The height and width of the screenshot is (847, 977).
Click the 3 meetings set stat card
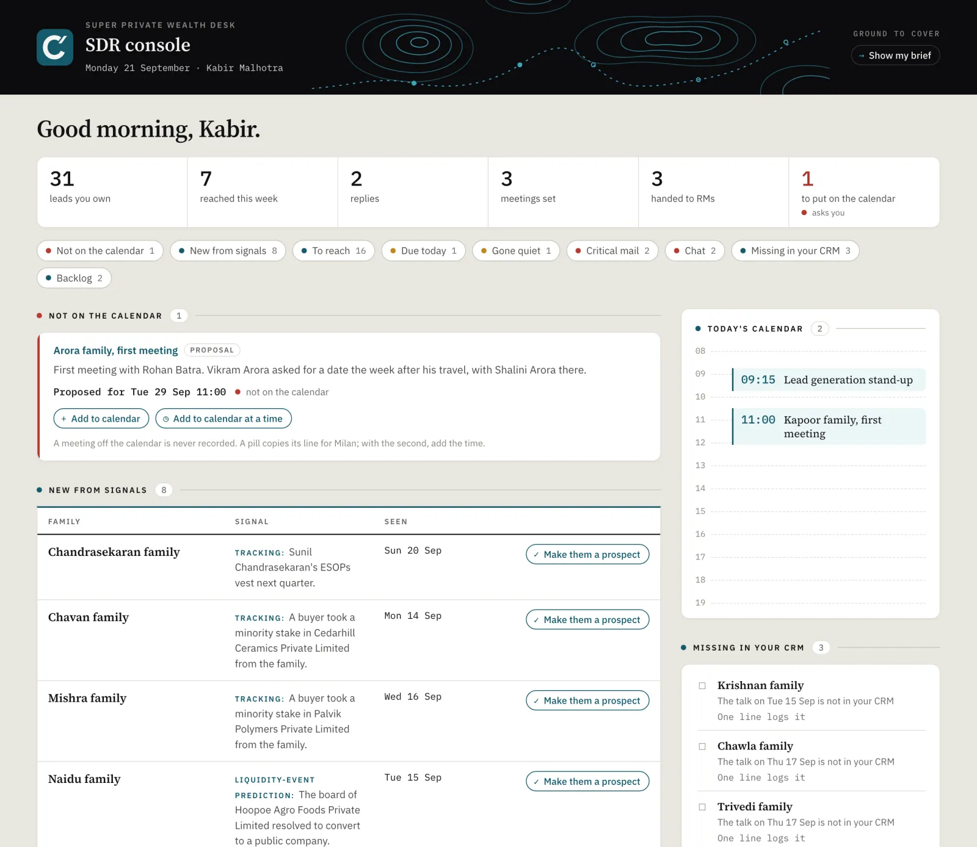point(563,192)
